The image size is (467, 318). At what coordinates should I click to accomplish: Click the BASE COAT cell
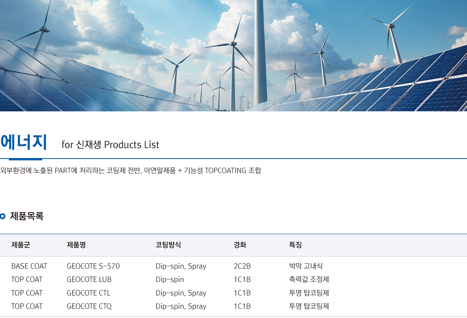tap(29, 266)
